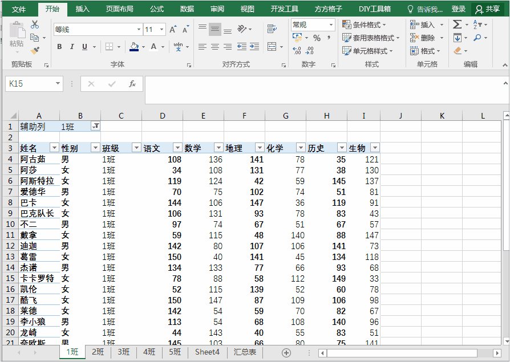Decrease decimal places icon
The height and width of the screenshot is (362, 510).
(310, 50)
